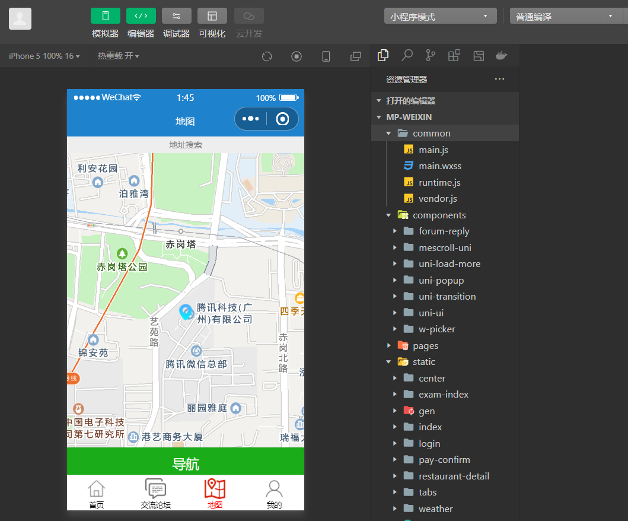This screenshot has width=628, height=521.
Task: Click the docker whale icon
Action: [502, 55]
